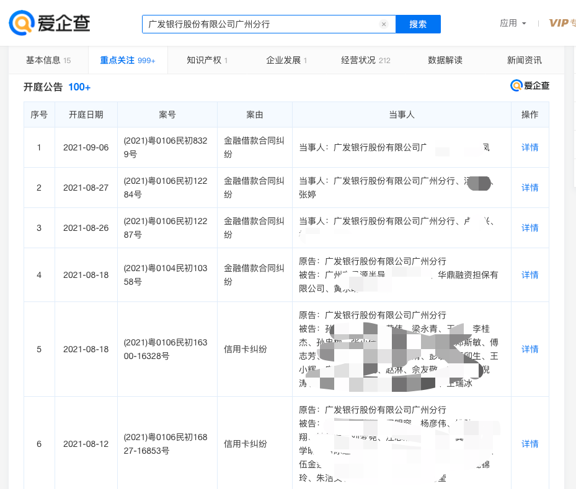Viewport: 576px width, 489px height.
Task: Click the 爱企查 watermark logo above table
Action: click(x=529, y=85)
